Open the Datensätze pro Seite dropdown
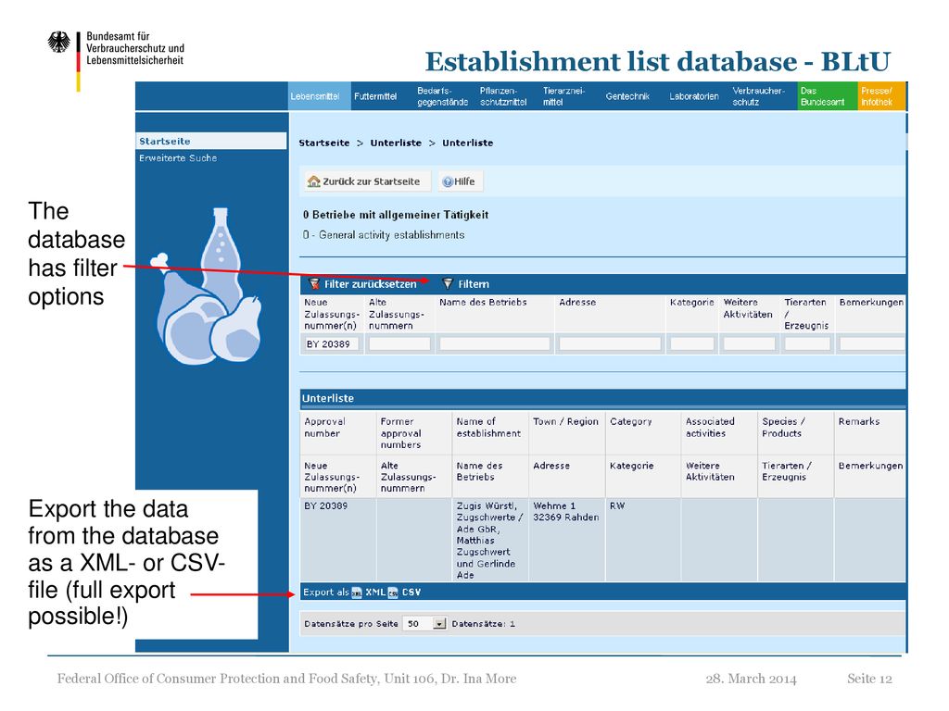This screenshot has height=711, width=949. coord(424,624)
